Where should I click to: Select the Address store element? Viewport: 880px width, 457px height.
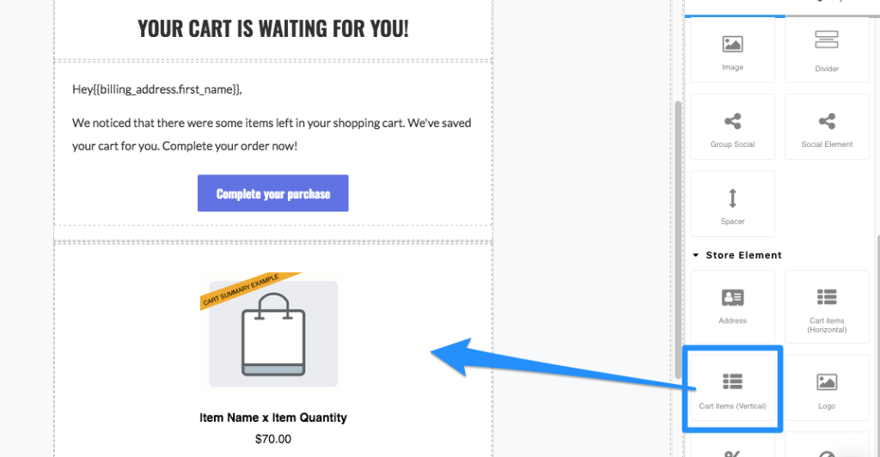coord(732,307)
